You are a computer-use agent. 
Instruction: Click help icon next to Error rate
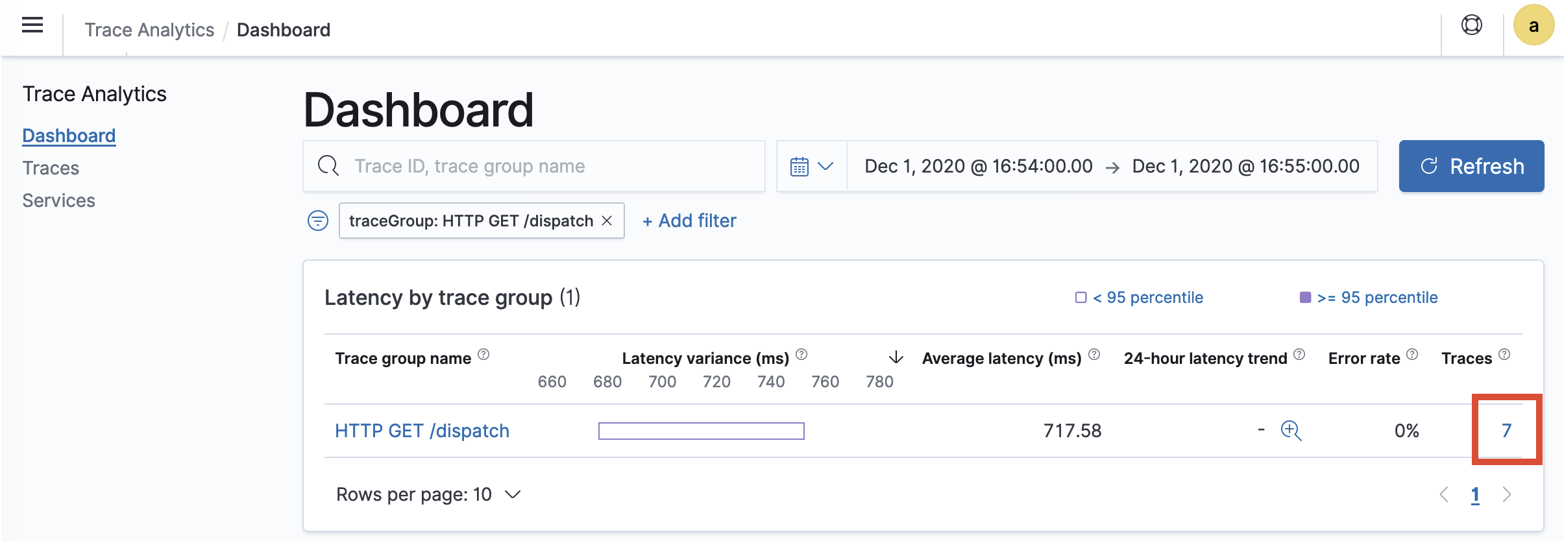coord(1412,355)
